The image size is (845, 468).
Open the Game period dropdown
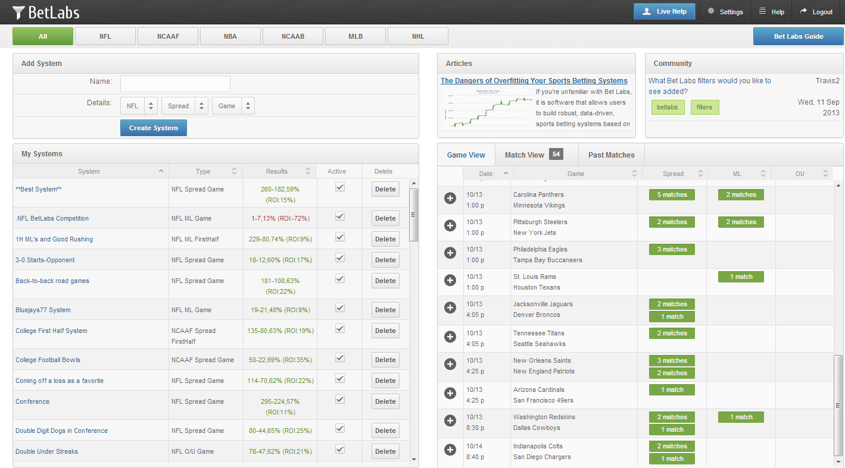(x=233, y=106)
